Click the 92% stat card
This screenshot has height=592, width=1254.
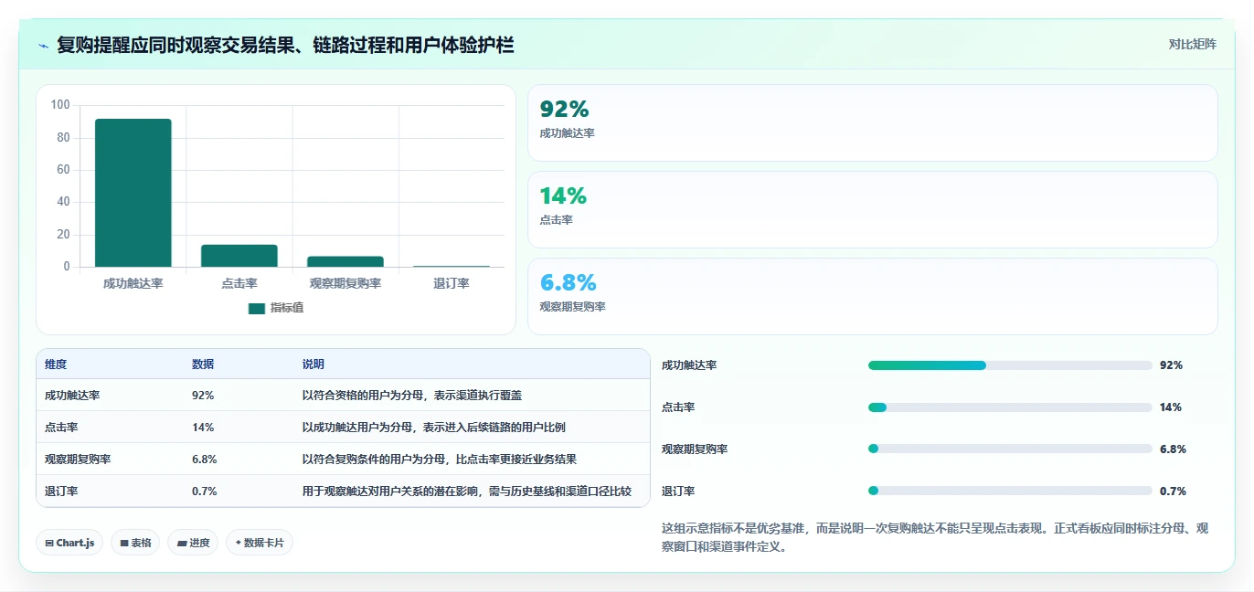873,122
